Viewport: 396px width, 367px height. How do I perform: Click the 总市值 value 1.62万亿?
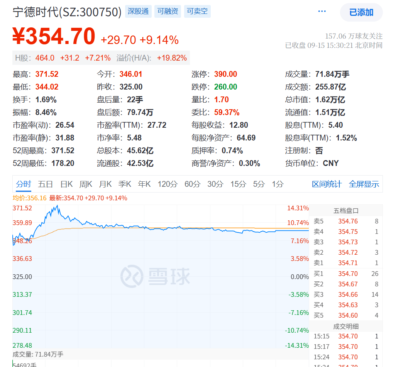click(330, 100)
